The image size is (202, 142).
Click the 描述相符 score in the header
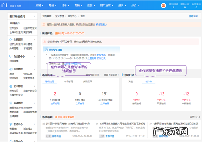(174, 6)
